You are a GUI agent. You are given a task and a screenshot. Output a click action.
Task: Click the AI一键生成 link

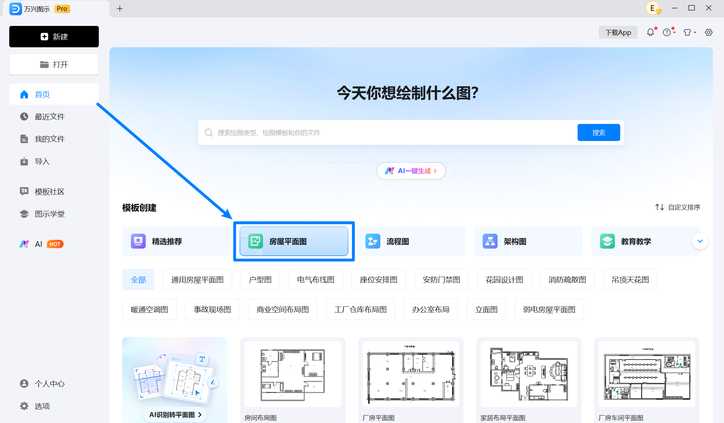point(411,171)
